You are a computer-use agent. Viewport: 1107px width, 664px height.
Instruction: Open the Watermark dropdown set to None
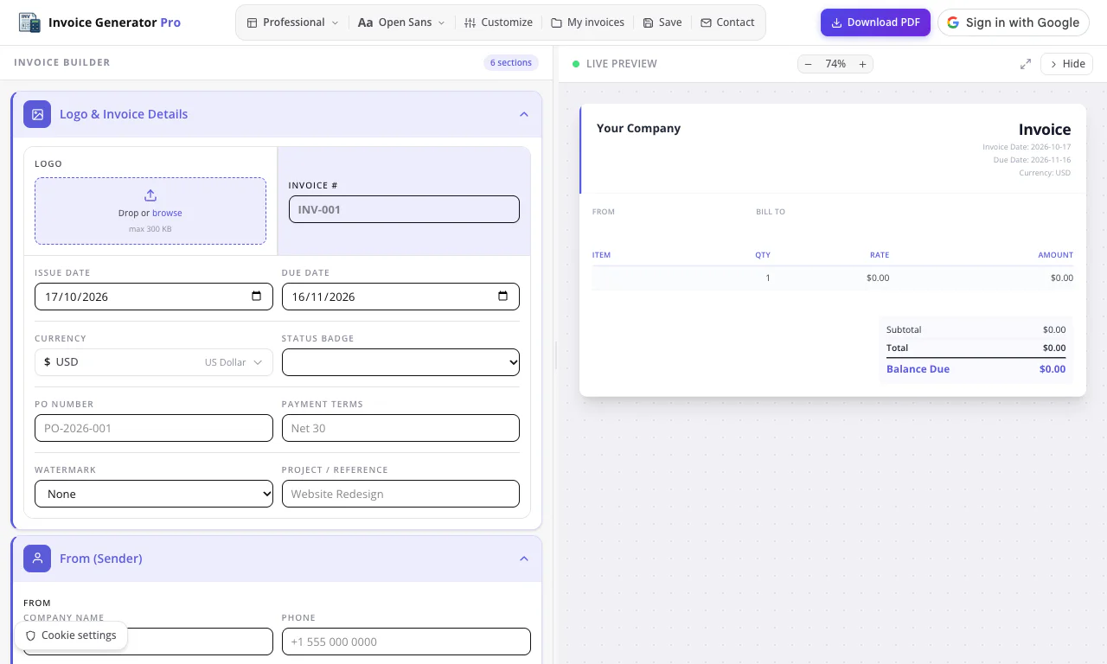pos(154,494)
